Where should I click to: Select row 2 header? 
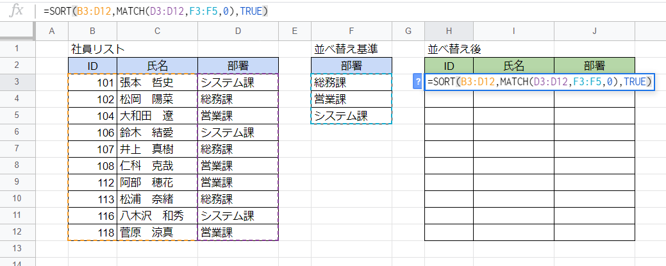17,65
